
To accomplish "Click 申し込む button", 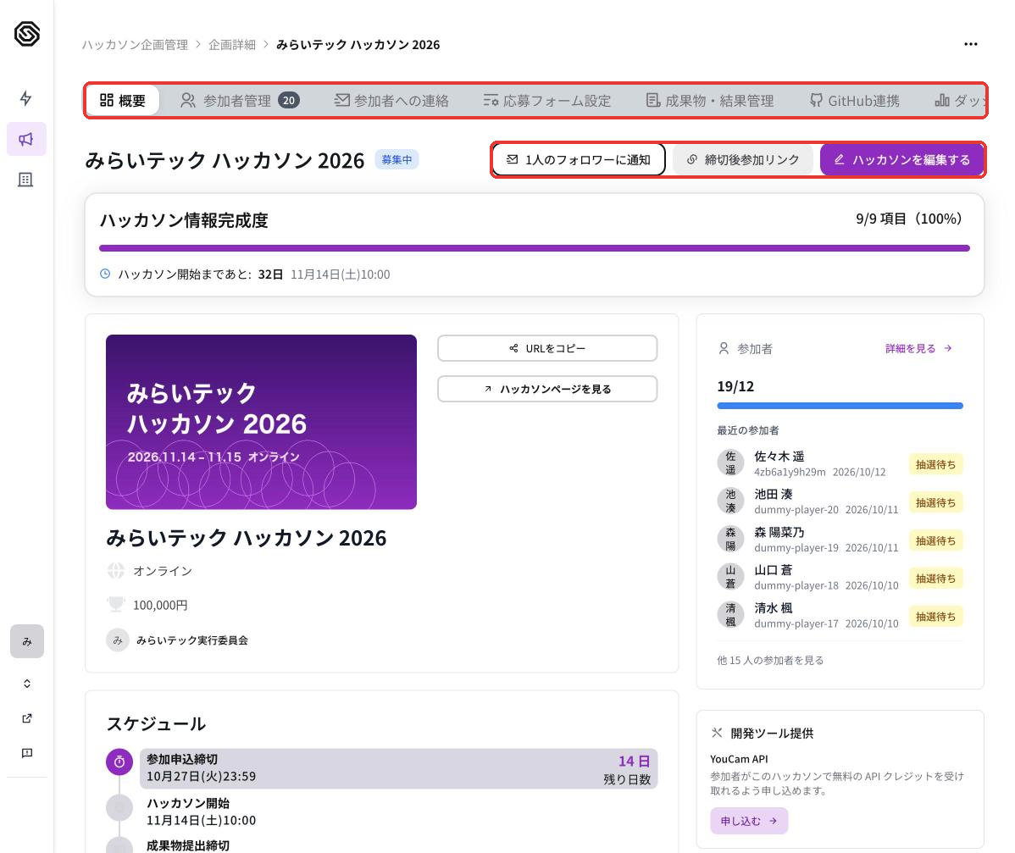I will (749, 821).
